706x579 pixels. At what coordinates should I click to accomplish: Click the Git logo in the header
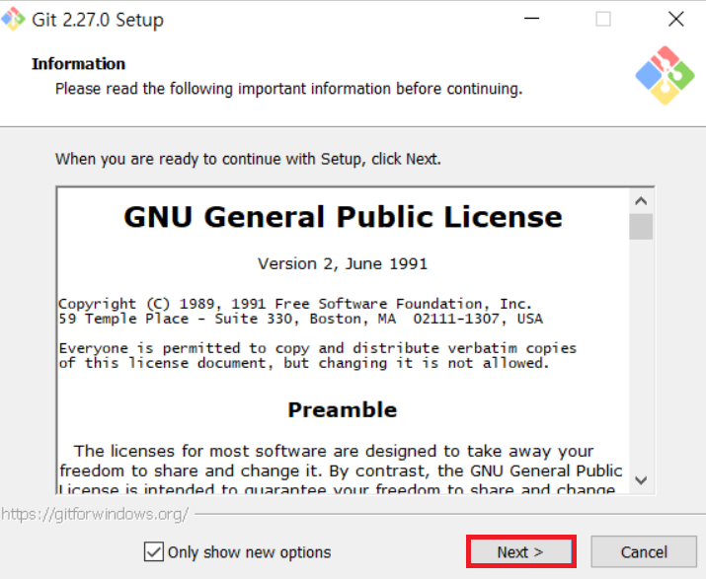[666, 75]
